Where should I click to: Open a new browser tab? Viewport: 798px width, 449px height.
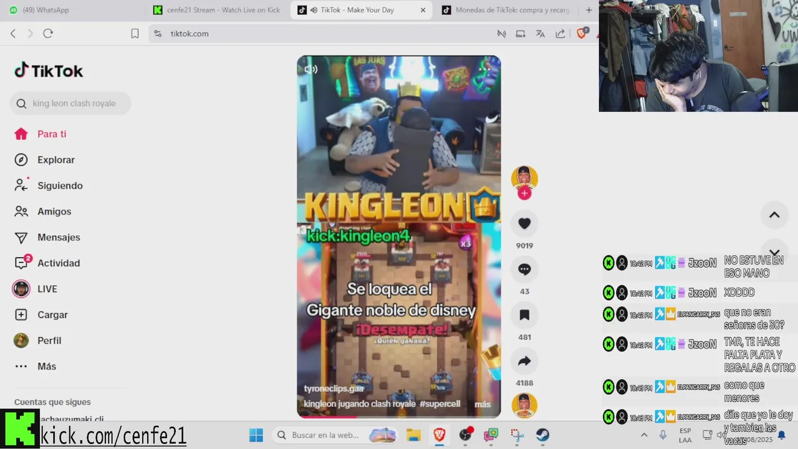click(589, 10)
